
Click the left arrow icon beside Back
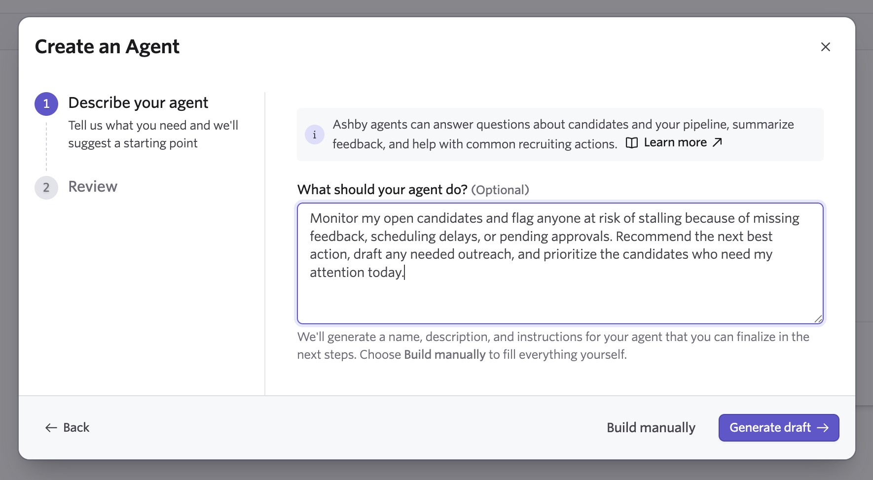click(51, 428)
